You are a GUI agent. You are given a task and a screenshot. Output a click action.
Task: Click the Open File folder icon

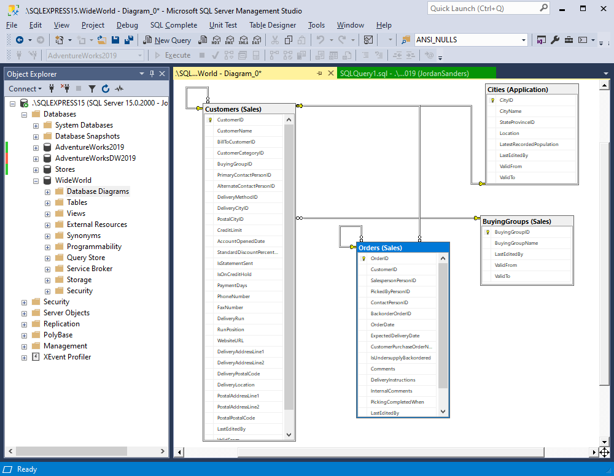[x=102, y=40]
